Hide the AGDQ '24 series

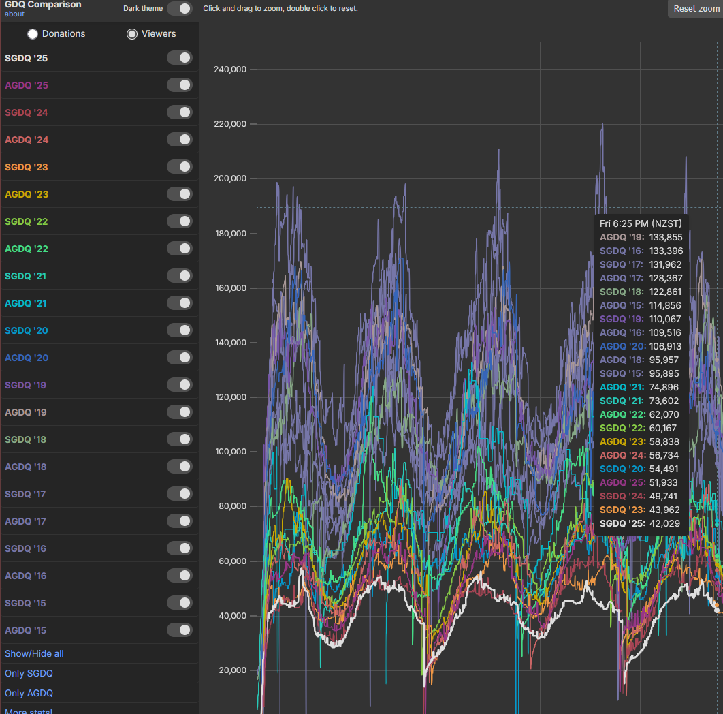click(x=179, y=140)
